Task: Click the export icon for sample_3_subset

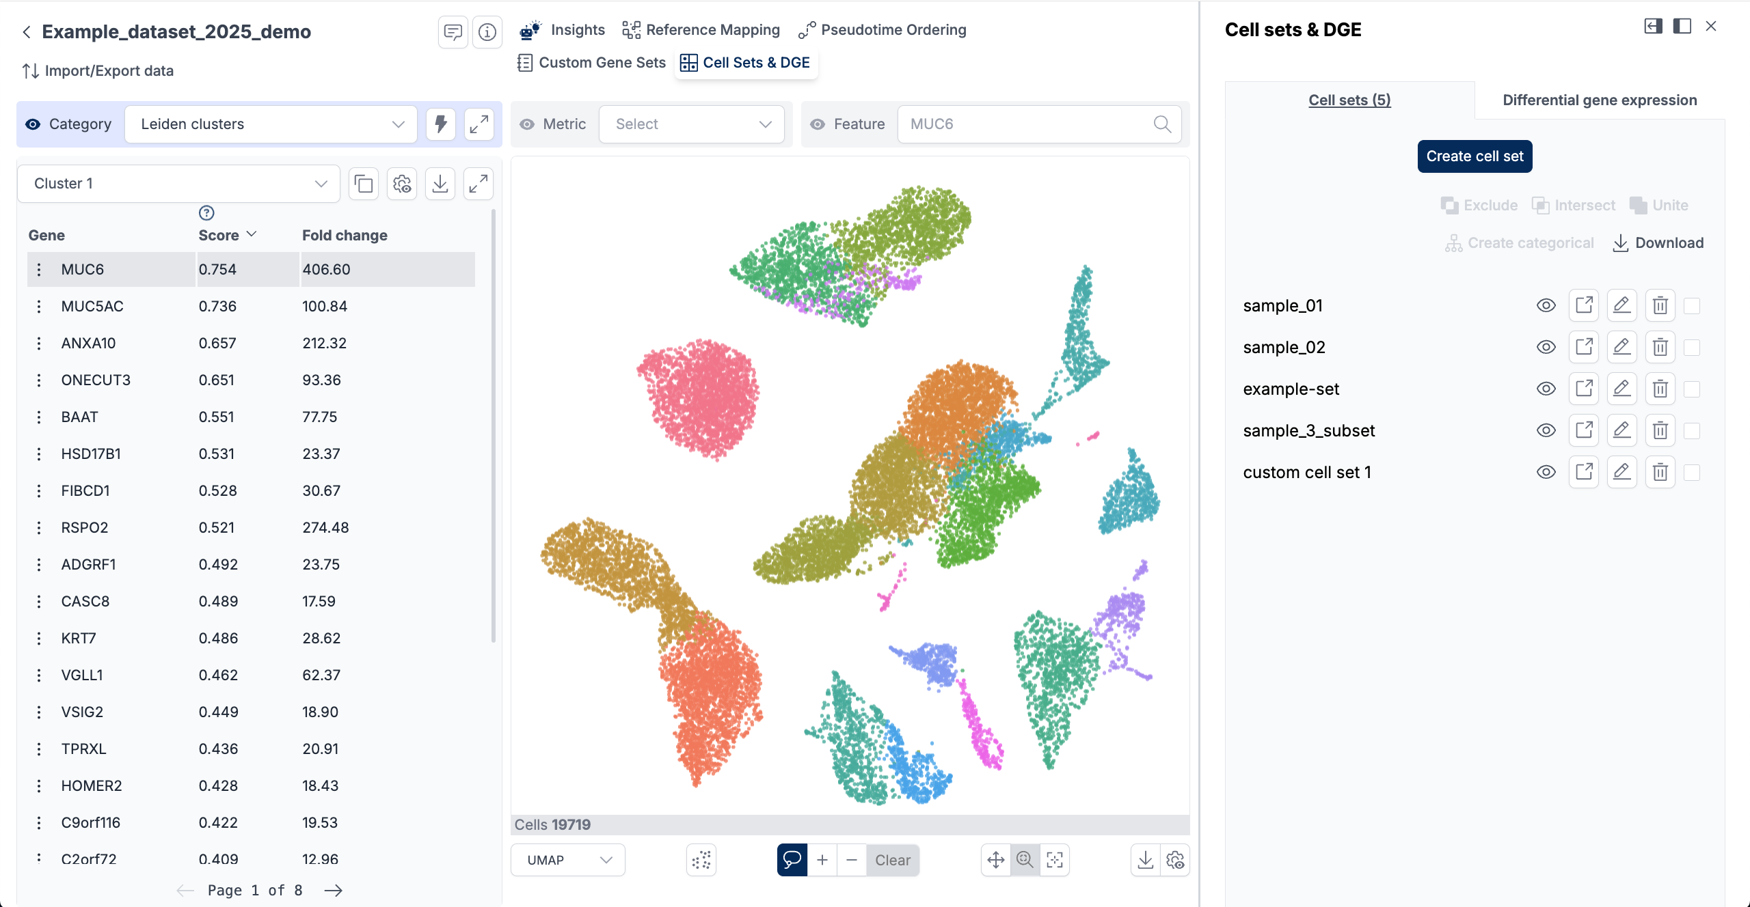Action: (1583, 431)
